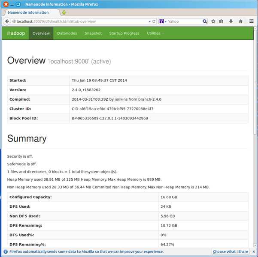This screenshot has height=257, width=258.
Task: Select the Namenode information tab
Action: 31,12
